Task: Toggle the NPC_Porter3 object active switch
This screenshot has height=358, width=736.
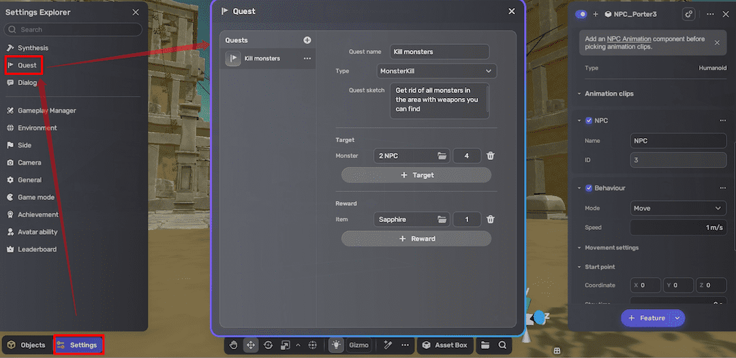Action: pyautogui.click(x=581, y=14)
